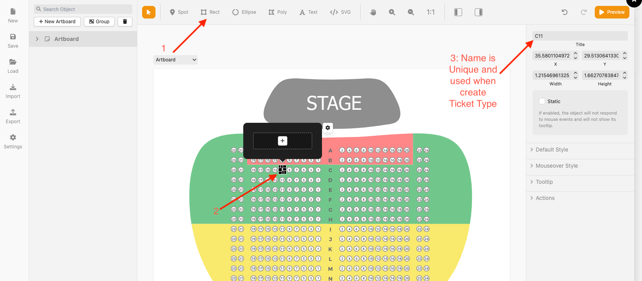The height and width of the screenshot is (281, 642).
Task: Expand the Tooltip section
Action: [x=580, y=182]
